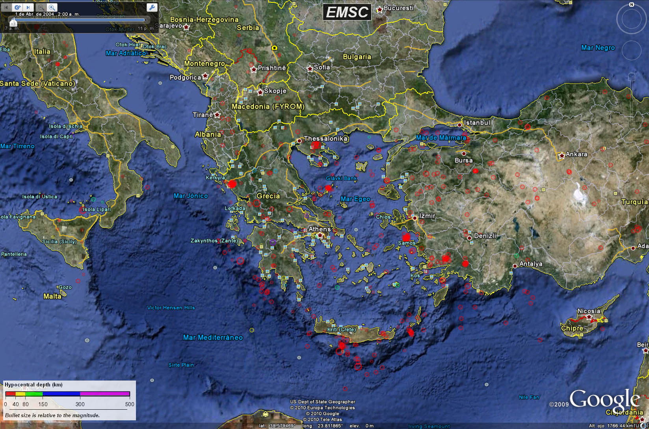Click the red earthquake marker at Samos
The image size is (649, 429).
coord(406,237)
